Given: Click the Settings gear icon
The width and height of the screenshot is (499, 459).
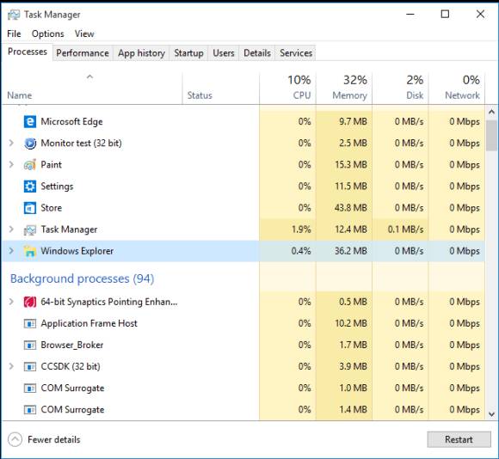Looking at the screenshot, I should (30, 187).
